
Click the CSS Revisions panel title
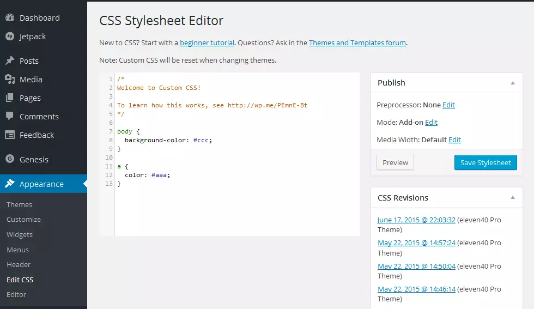[x=403, y=198]
